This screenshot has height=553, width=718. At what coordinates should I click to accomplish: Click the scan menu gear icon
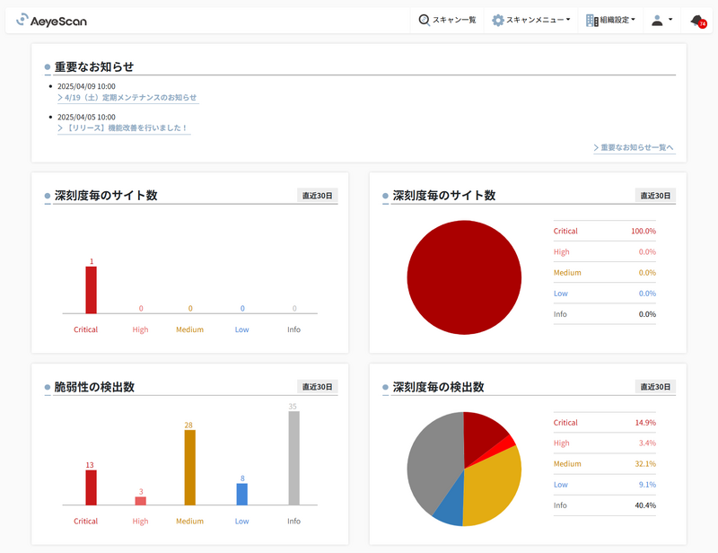[498, 20]
